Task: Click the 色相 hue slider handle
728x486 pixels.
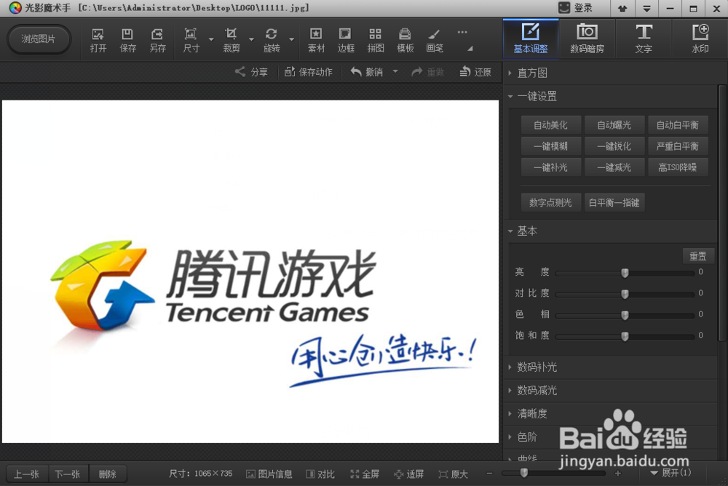Action: pyautogui.click(x=625, y=315)
